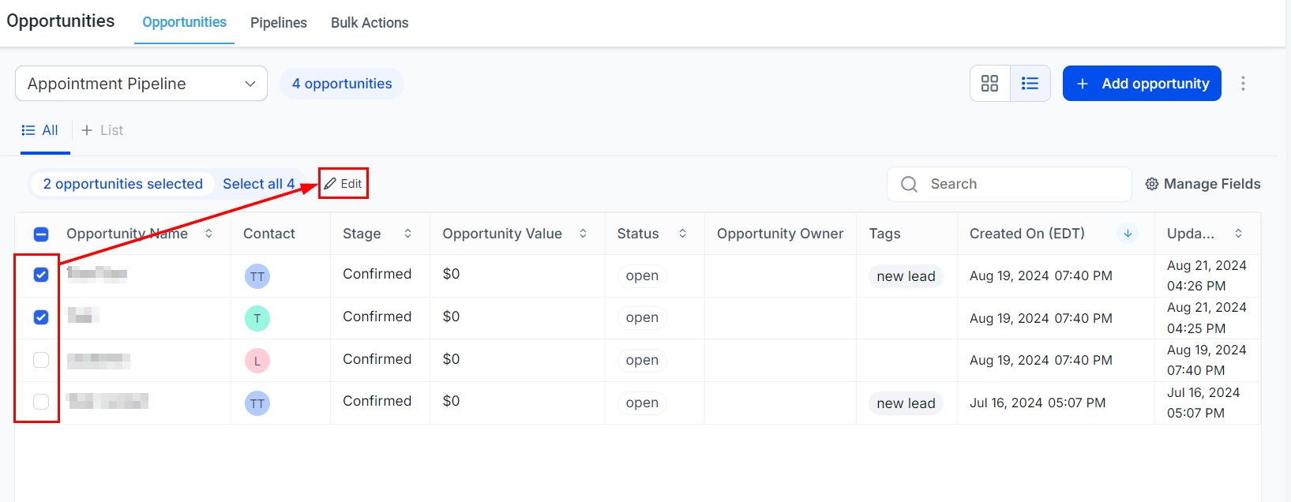Uncheck the first opportunity row checkbox

pos(41,275)
